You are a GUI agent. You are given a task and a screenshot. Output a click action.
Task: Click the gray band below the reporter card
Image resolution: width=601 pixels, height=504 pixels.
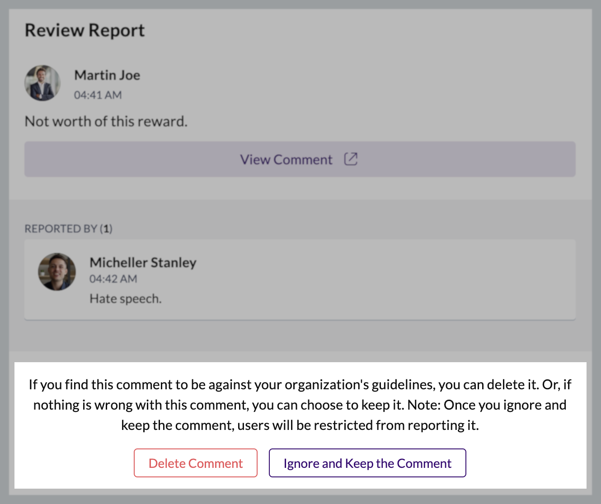point(300,336)
